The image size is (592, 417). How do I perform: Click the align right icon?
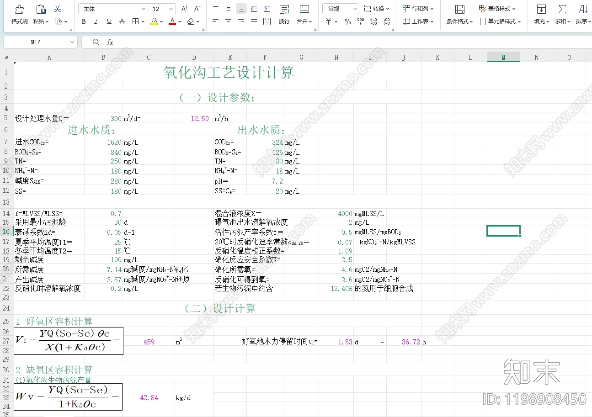pos(241,21)
